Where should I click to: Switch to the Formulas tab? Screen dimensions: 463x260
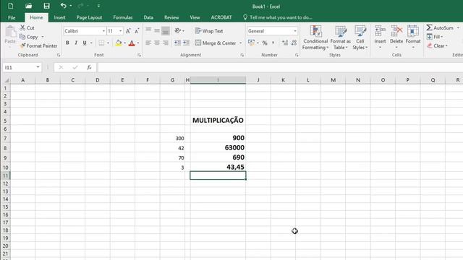[122, 17]
